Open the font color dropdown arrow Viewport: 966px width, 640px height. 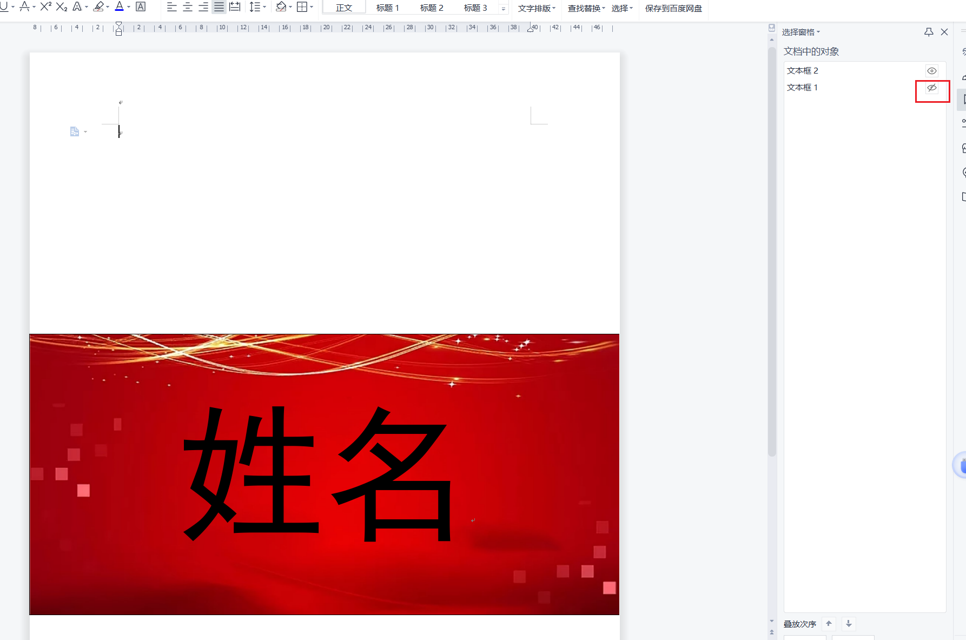coord(129,7)
